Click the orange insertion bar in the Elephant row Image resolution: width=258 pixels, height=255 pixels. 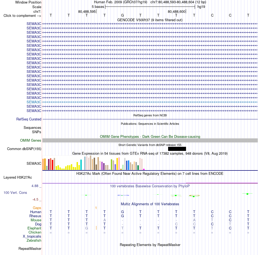[x=96, y=228]
